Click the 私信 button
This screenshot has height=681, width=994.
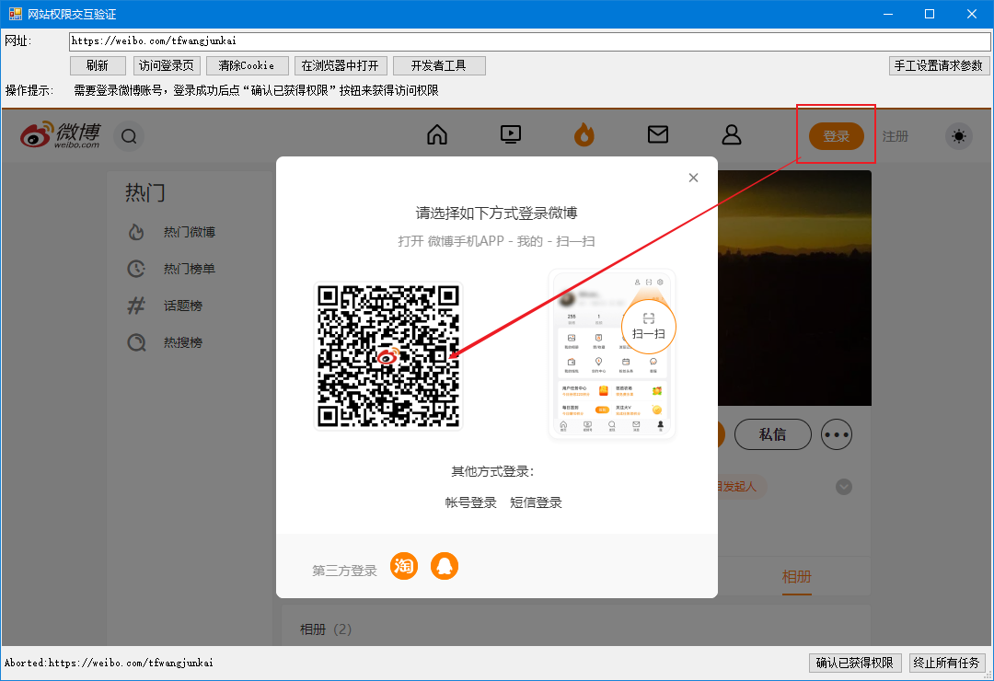pyautogui.click(x=773, y=434)
